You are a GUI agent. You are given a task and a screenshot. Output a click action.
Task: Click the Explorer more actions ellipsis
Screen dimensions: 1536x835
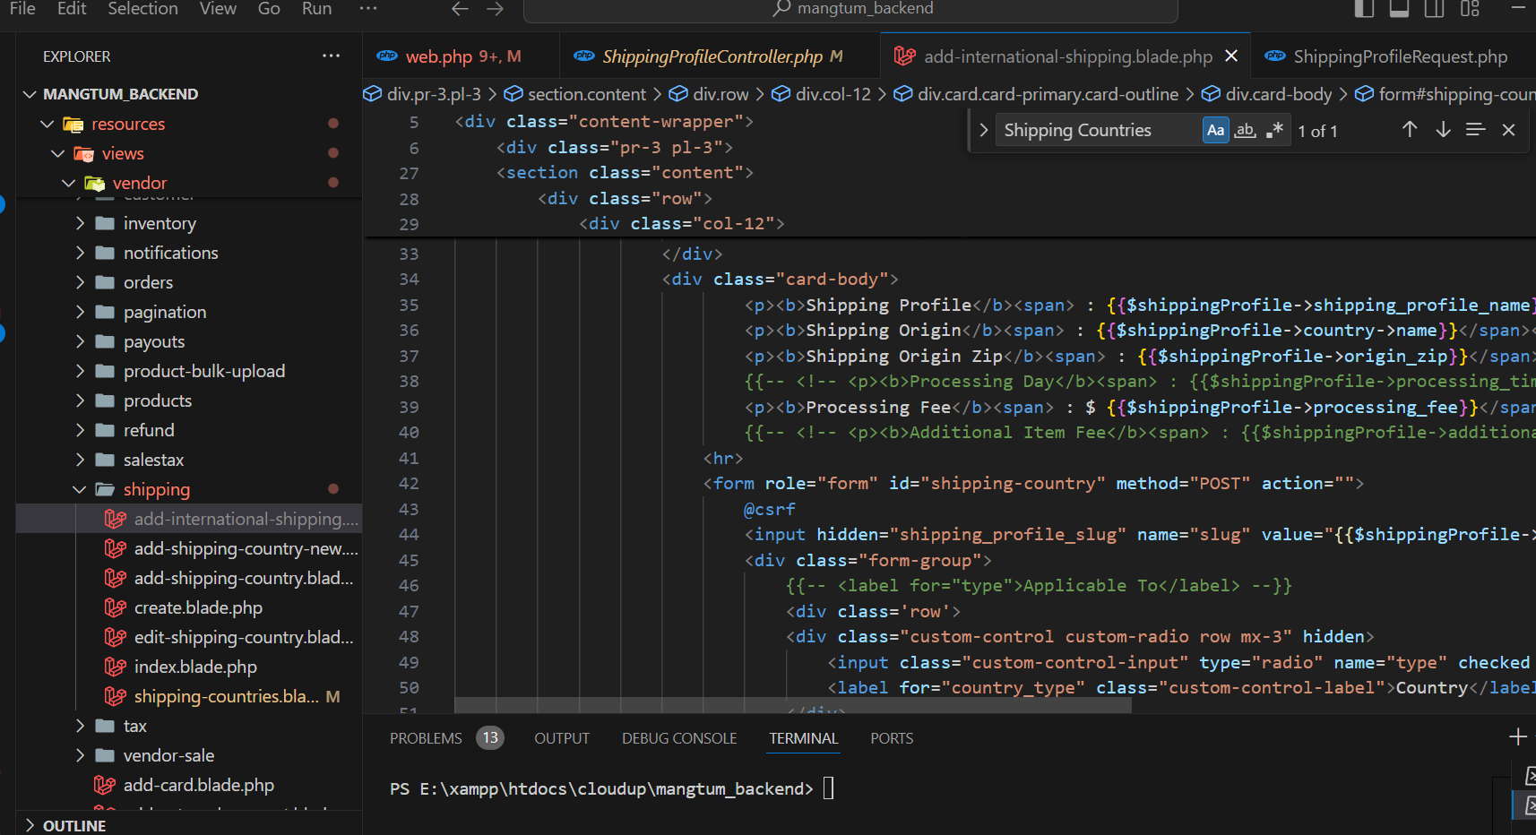(331, 56)
